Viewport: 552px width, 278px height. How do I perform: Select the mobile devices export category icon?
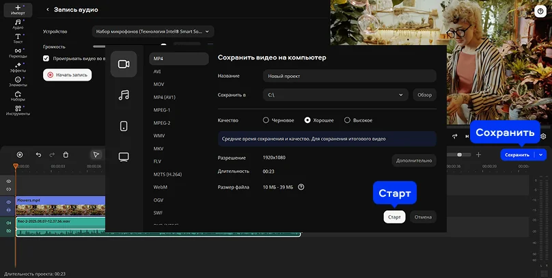[x=124, y=126]
